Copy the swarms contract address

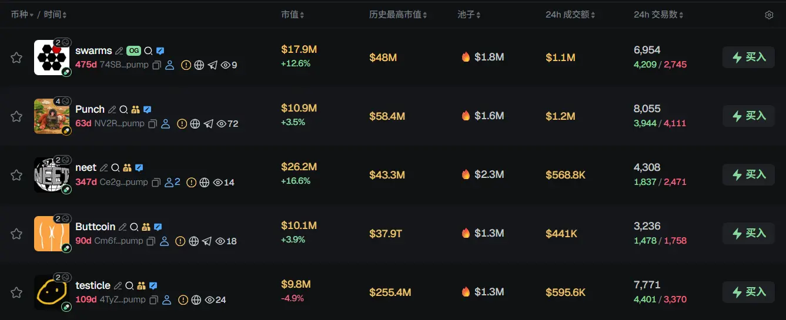click(x=157, y=65)
